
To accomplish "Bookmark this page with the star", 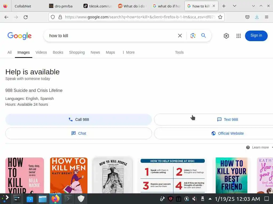I will click(x=220, y=17).
